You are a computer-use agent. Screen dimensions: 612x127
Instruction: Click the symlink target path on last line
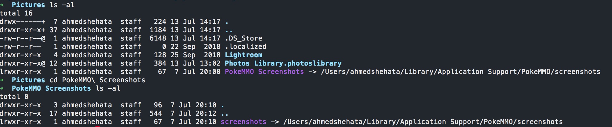[423, 122]
